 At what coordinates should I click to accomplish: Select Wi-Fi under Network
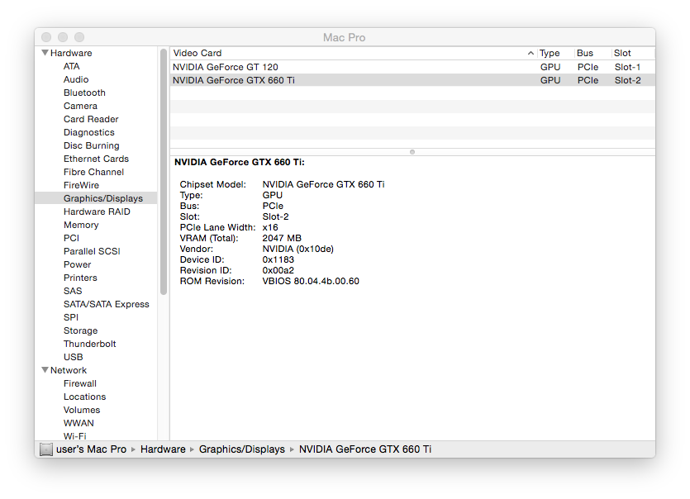click(x=75, y=435)
